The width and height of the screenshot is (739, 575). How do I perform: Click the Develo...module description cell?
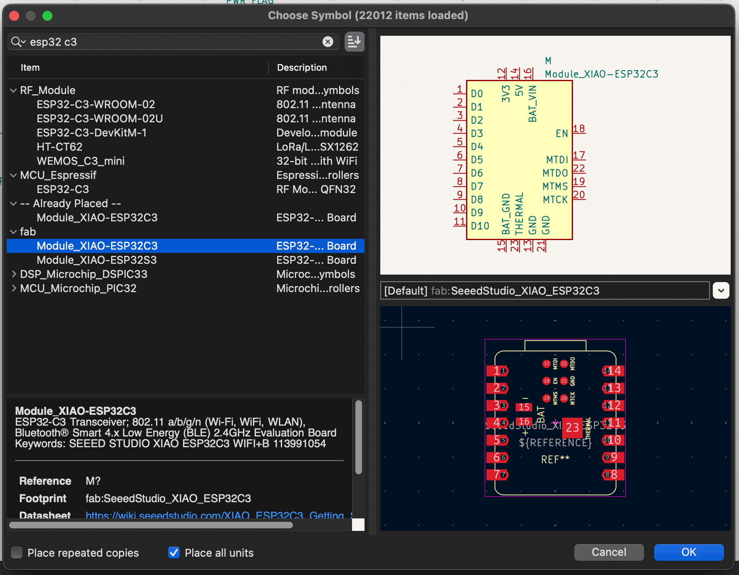(x=317, y=133)
